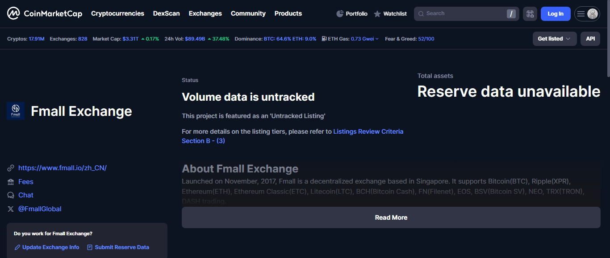
Task: Open the hamburger profile menu
Action: (581, 14)
